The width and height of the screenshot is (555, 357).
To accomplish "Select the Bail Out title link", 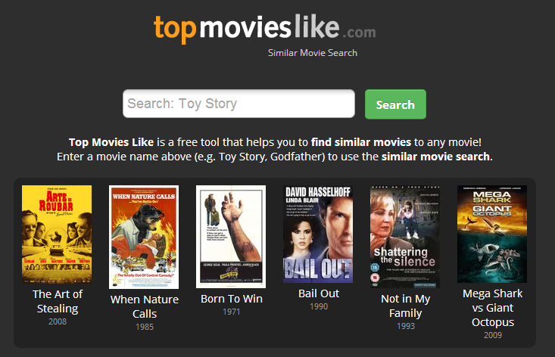I will (319, 293).
